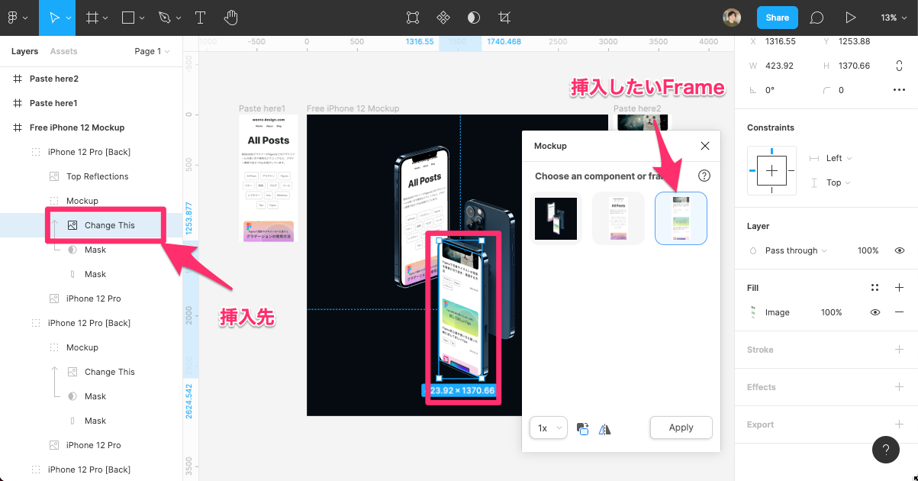The height and width of the screenshot is (481, 918).
Task: Click the Use as mask icon
Action: [x=473, y=17]
